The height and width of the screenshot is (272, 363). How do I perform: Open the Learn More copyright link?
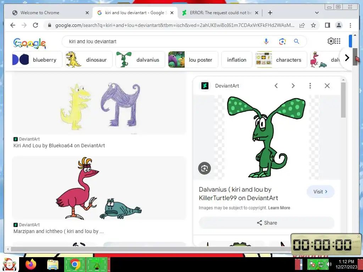point(279,208)
